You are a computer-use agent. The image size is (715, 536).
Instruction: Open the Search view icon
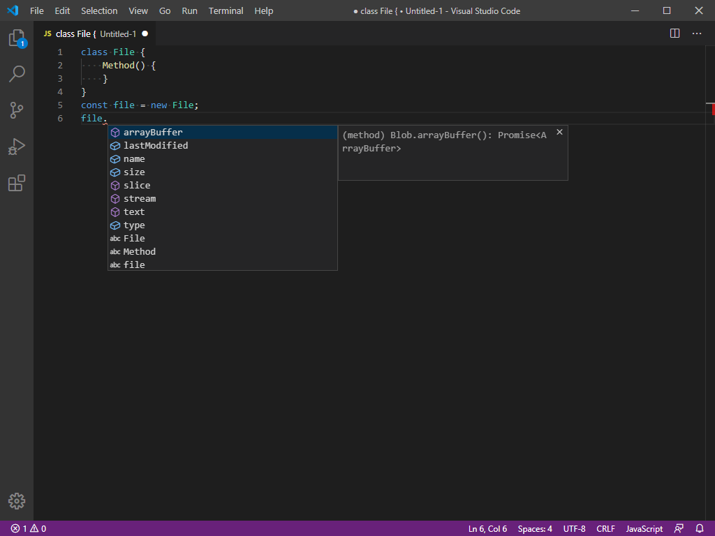[17, 74]
